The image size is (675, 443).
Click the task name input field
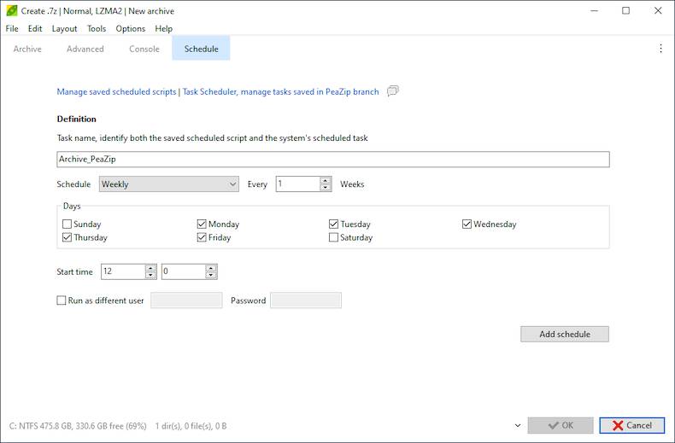pos(332,160)
